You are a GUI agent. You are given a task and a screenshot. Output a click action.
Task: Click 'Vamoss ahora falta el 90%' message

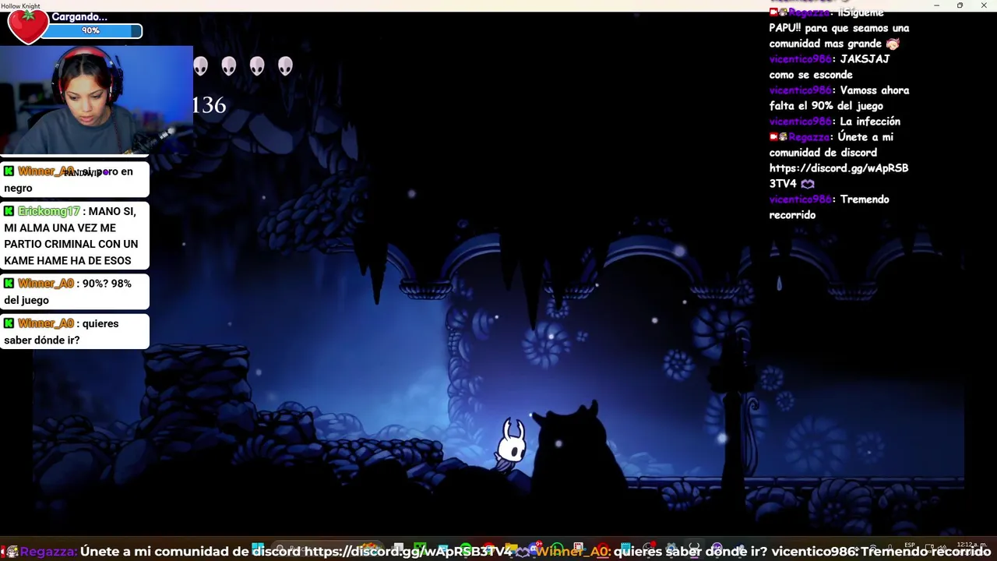(x=839, y=98)
